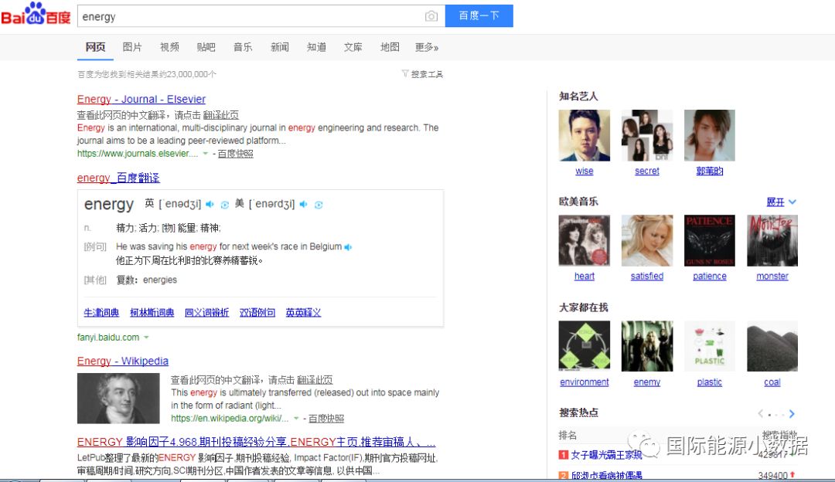Open 搜索工具 filter tool

[x=422, y=74]
